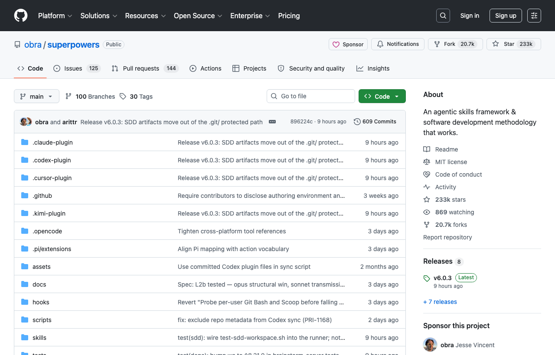Click the folder icon for scripts

[25, 320]
